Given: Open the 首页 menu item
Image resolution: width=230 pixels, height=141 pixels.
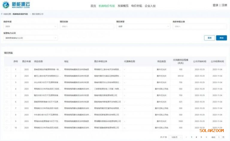Looking at the screenshot, I should click(93, 6).
